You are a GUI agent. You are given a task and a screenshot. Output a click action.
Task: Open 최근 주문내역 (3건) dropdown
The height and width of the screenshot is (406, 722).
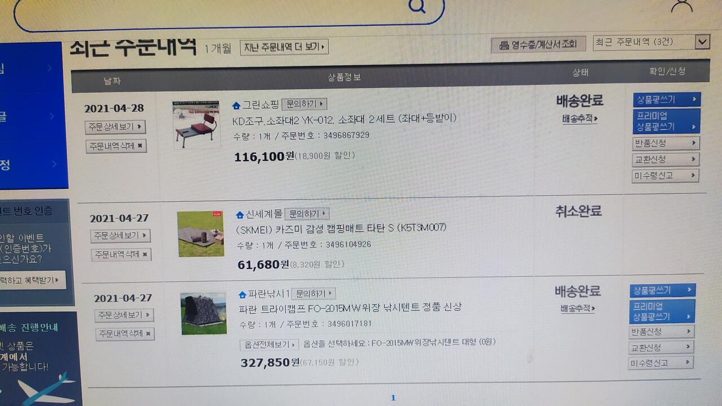[x=650, y=42]
